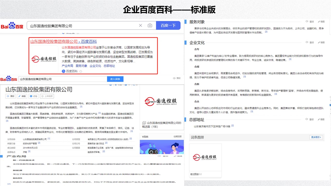Click reference [3] after 合规 paragraph
The width and height of the screenshot is (331, 186).
click(x=245, y=76)
